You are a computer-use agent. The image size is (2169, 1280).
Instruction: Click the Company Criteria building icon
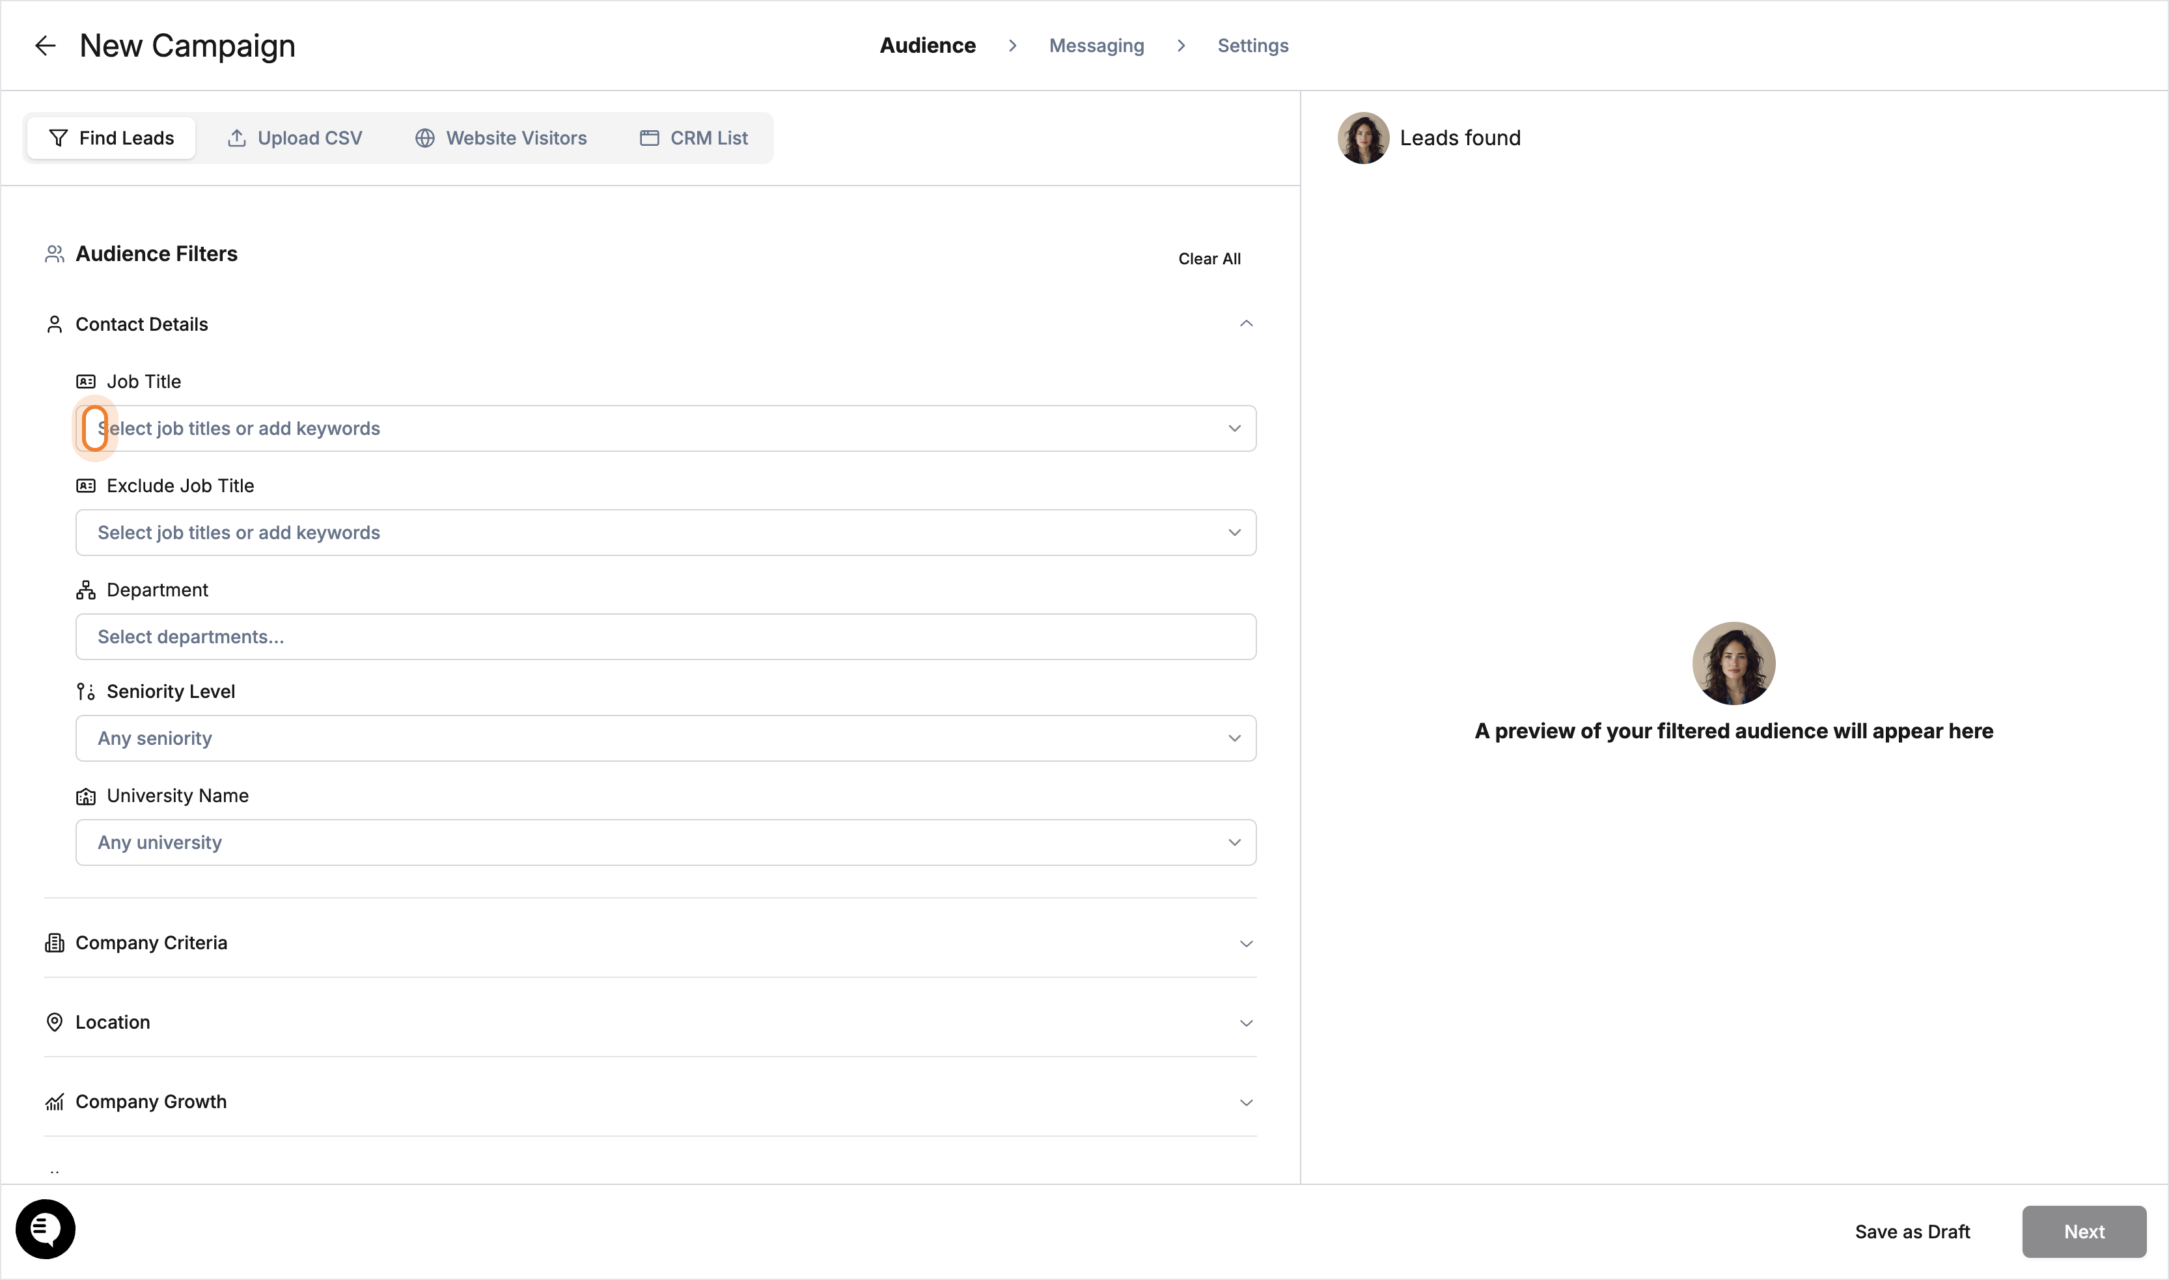point(54,943)
